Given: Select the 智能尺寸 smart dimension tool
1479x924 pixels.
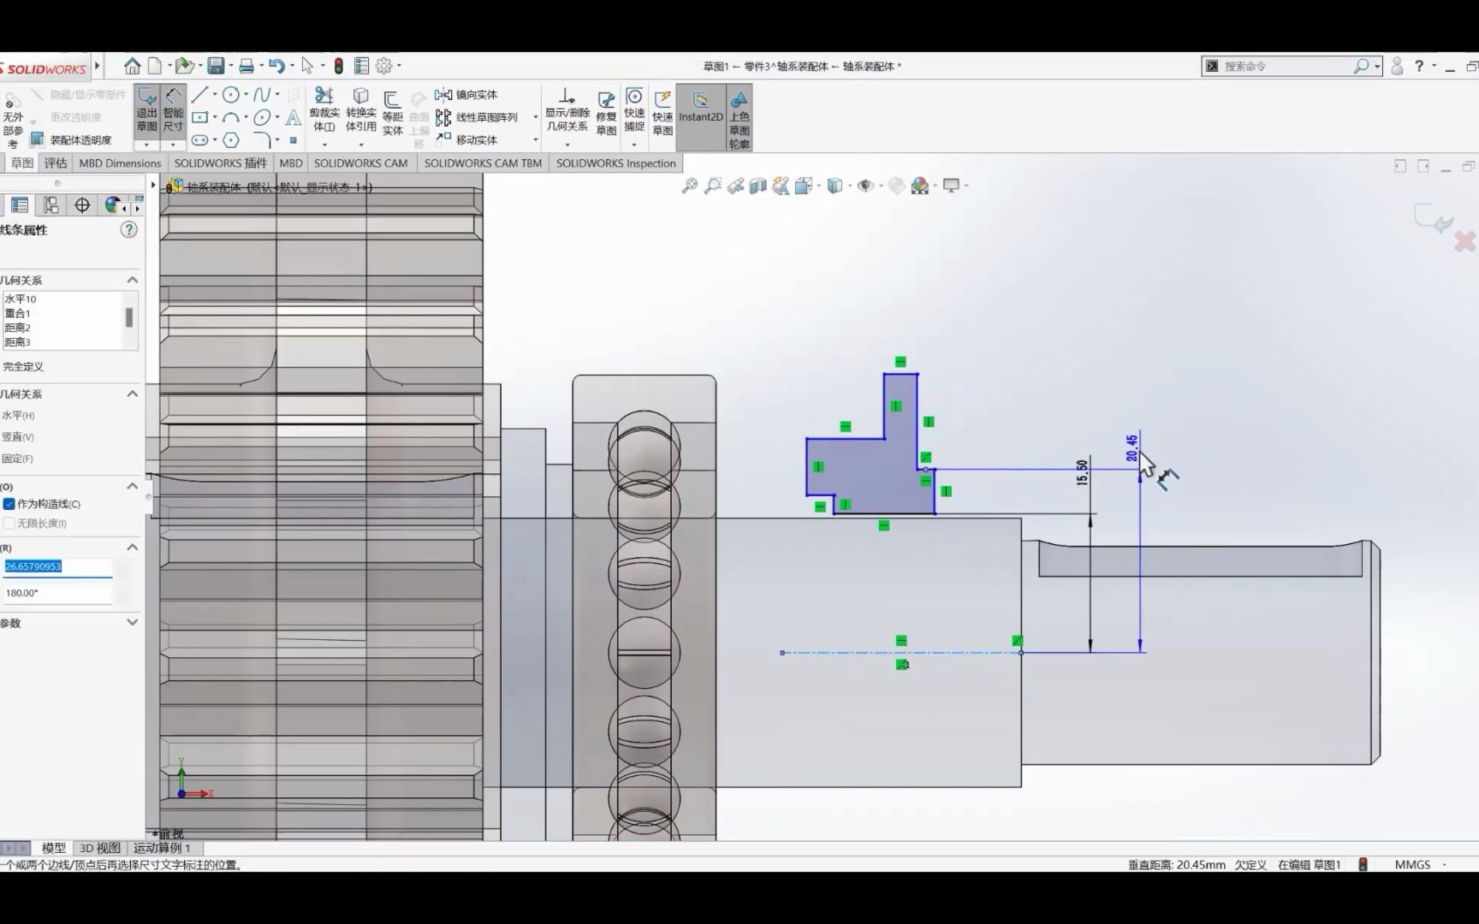Looking at the screenshot, I should (x=173, y=110).
